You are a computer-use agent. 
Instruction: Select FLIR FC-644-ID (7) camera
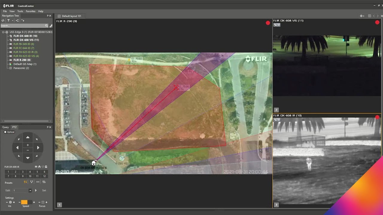(x=24, y=48)
